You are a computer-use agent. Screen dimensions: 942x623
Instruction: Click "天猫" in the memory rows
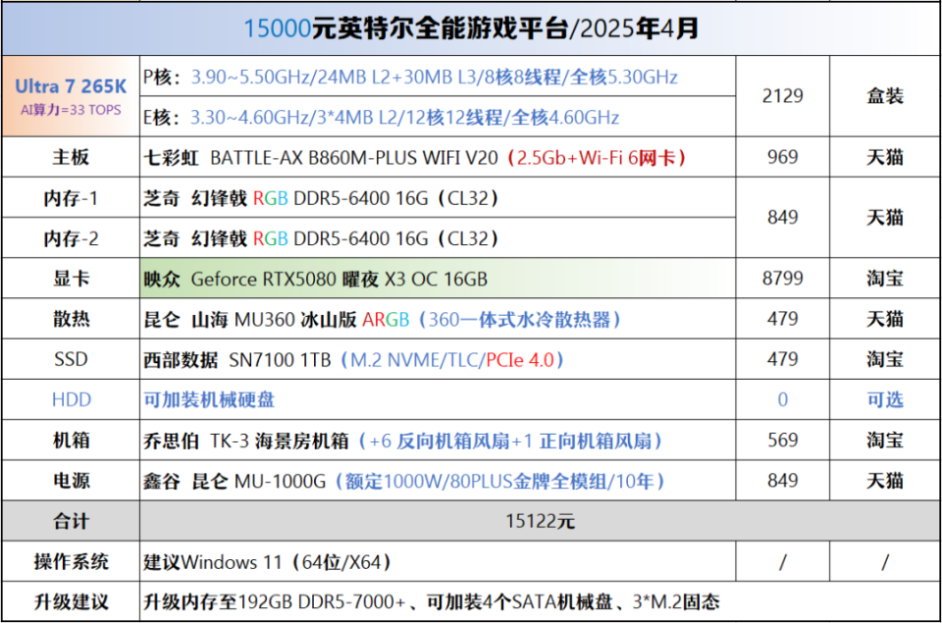point(885,218)
